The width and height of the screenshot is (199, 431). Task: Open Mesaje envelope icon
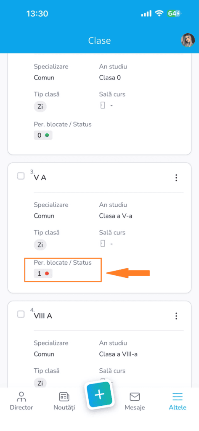135,396
